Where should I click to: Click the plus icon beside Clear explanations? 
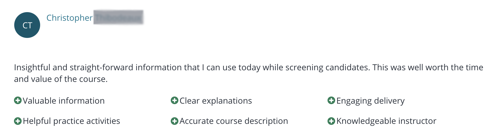[x=175, y=100]
